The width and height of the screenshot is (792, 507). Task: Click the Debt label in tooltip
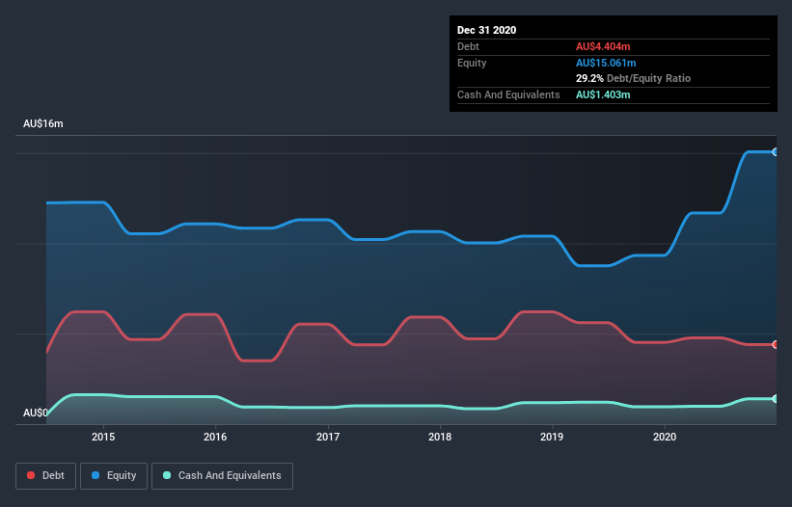tap(468, 46)
